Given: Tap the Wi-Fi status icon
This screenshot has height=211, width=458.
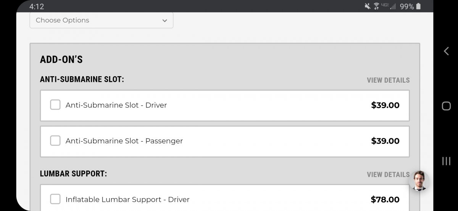Looking at the screenshot, I should click(x=376, y=6).
